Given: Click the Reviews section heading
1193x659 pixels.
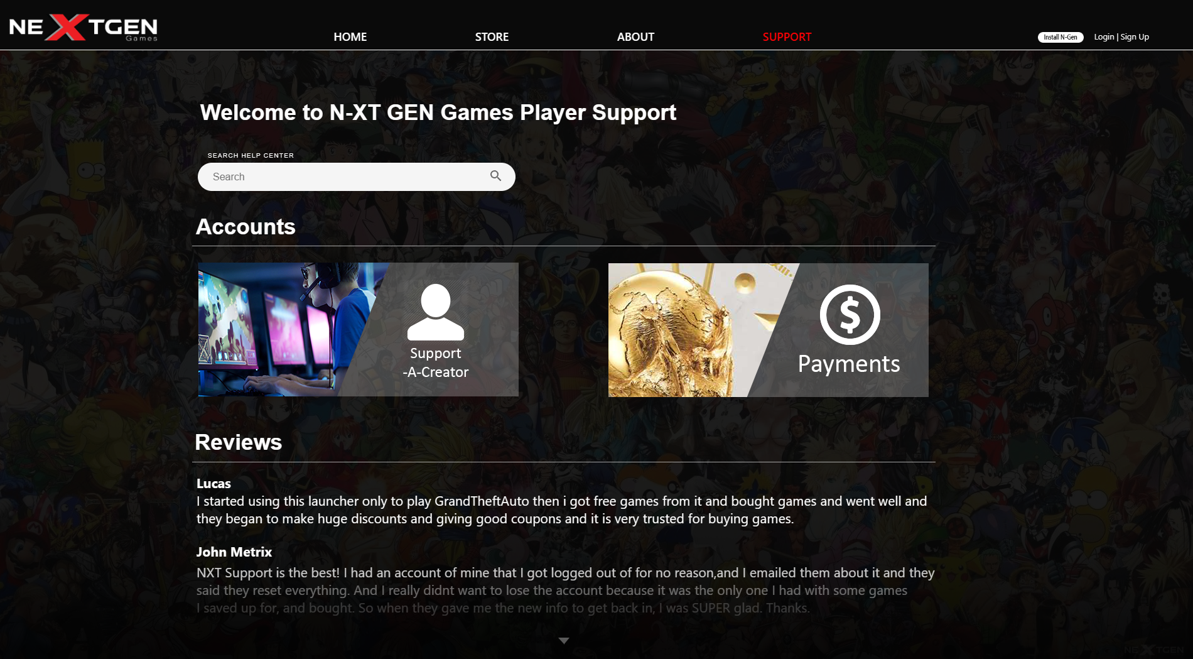Looking at the screenshot, I should 238,442.
